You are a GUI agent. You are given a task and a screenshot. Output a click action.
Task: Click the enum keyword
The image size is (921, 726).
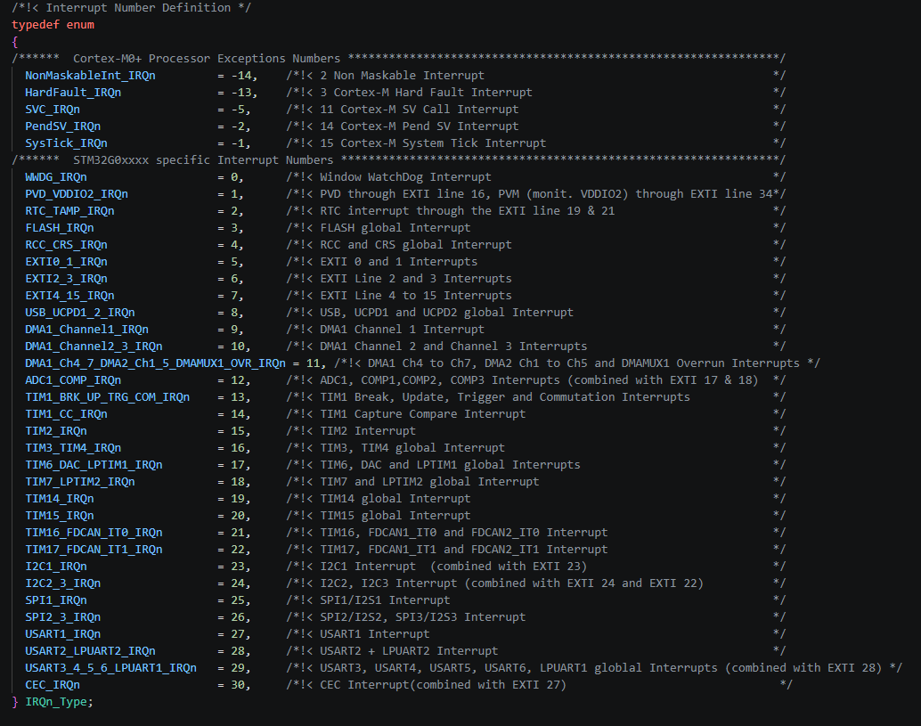coord(80,25)
